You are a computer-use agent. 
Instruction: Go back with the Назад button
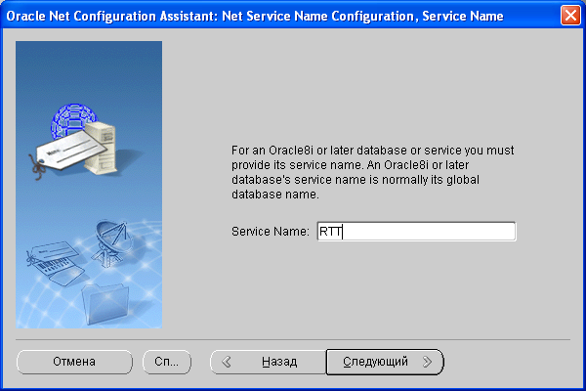(269, 362)
